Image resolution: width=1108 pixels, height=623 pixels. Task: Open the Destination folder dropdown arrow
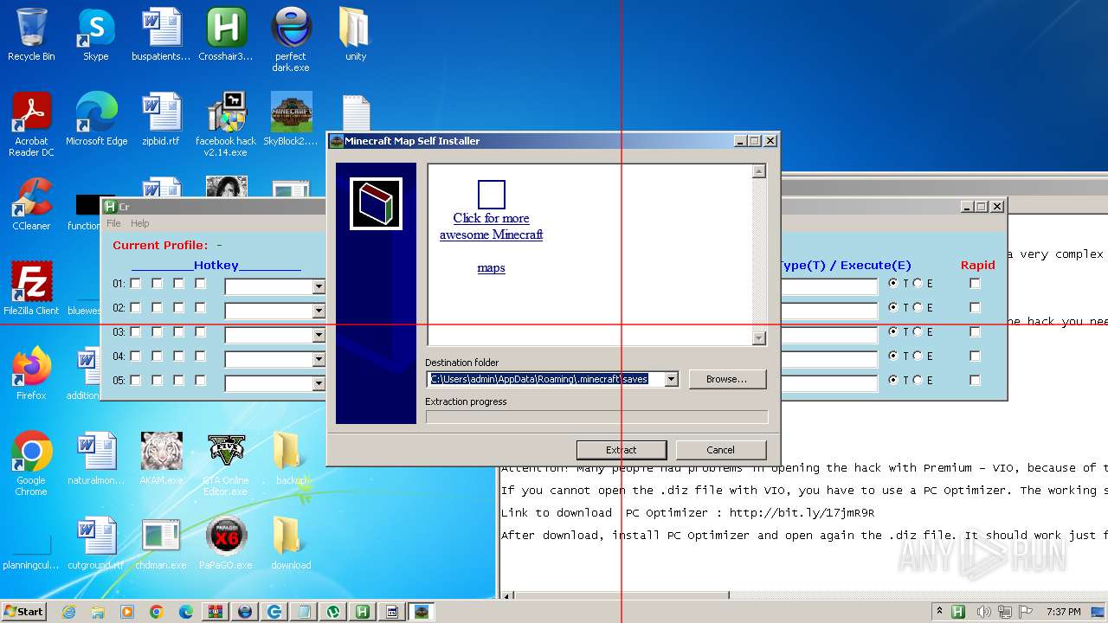[671, 379]
